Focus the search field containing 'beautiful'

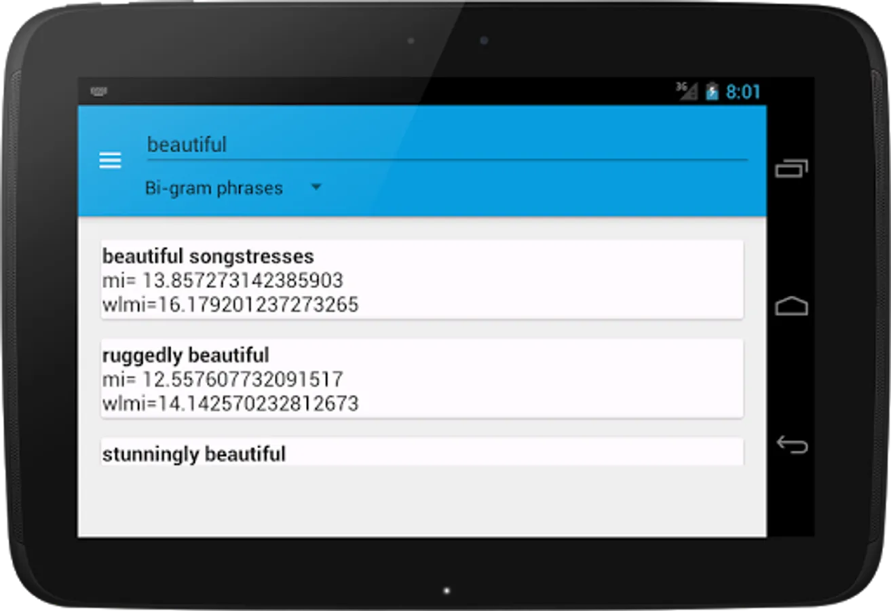pyautogui.click(x=447, y=145)
